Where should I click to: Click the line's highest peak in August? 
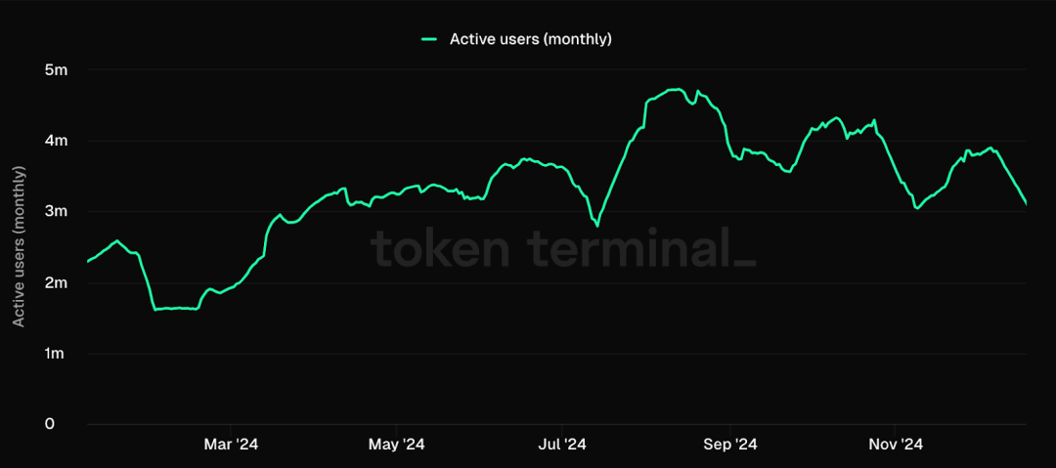(x=675, y=90)
